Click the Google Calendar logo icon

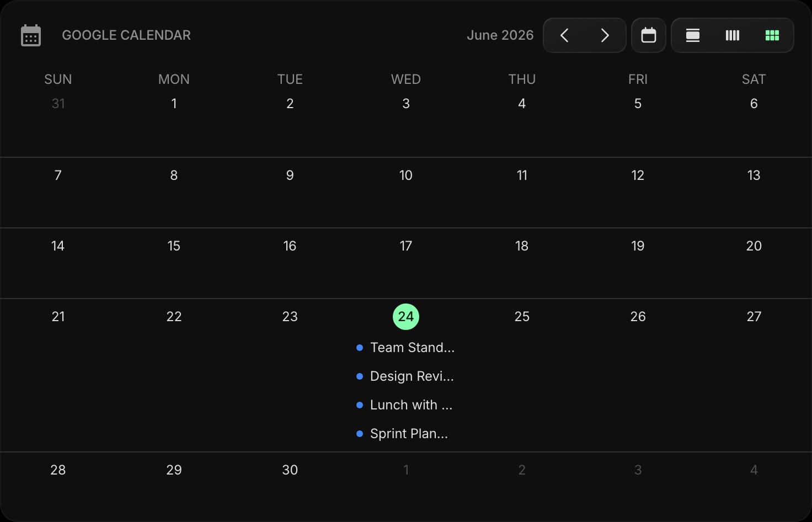[x=31, y=35]
